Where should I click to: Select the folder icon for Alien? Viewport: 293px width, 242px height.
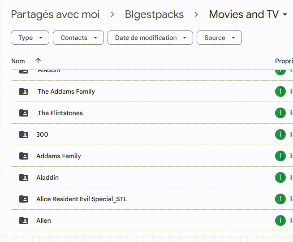[24, 220]
